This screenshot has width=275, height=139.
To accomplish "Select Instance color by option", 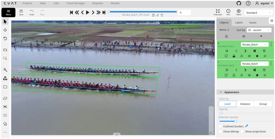I will [x=245, y=104].
